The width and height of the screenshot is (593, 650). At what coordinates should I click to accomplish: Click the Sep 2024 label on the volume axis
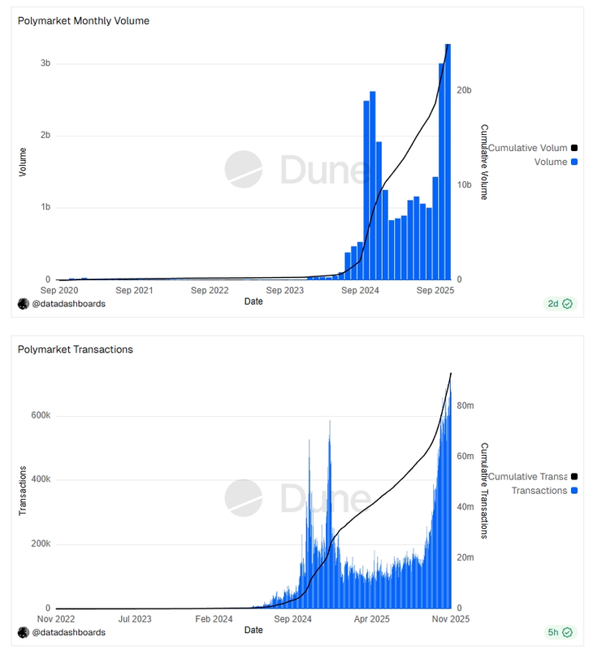coord(361,289)
